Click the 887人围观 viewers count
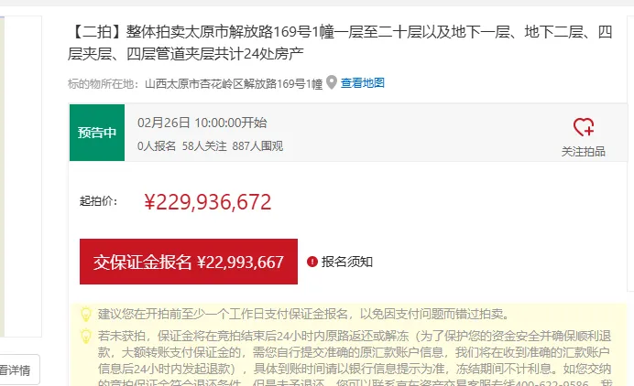 257,145
